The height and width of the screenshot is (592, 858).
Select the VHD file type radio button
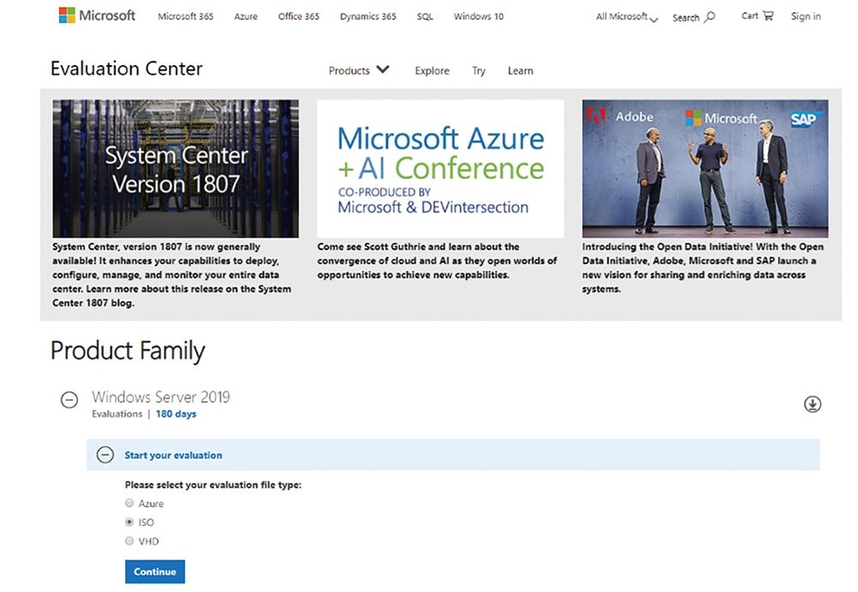[x=130, y=541]
